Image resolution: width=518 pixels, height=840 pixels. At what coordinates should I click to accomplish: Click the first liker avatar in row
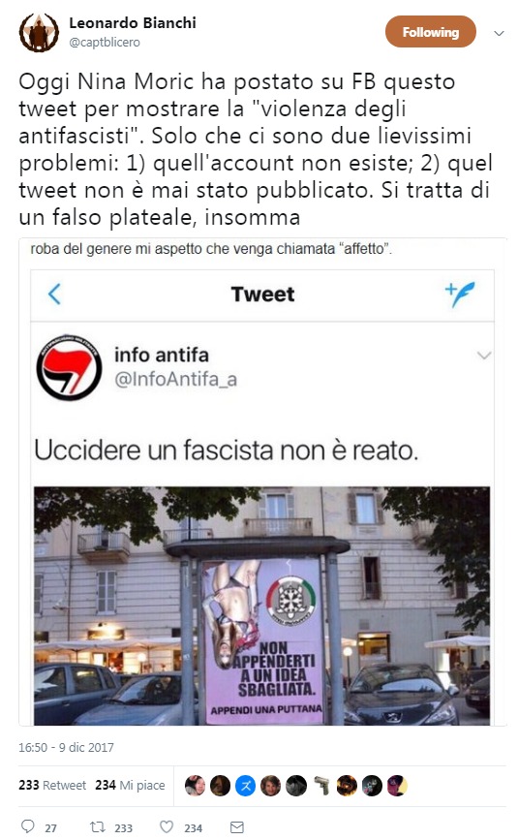(x=195, y=786)
